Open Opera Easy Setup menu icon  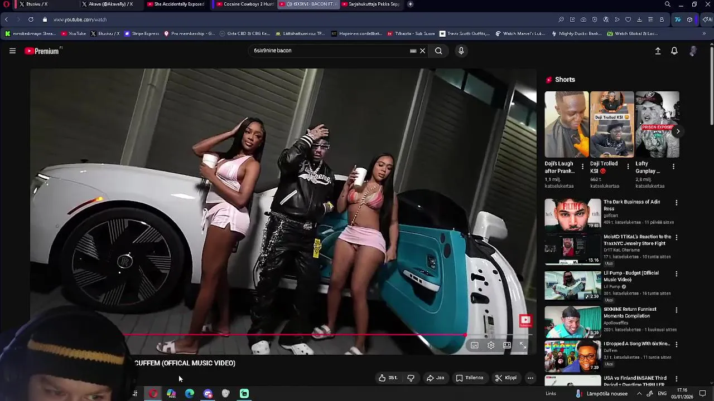[x=650, y=19]
